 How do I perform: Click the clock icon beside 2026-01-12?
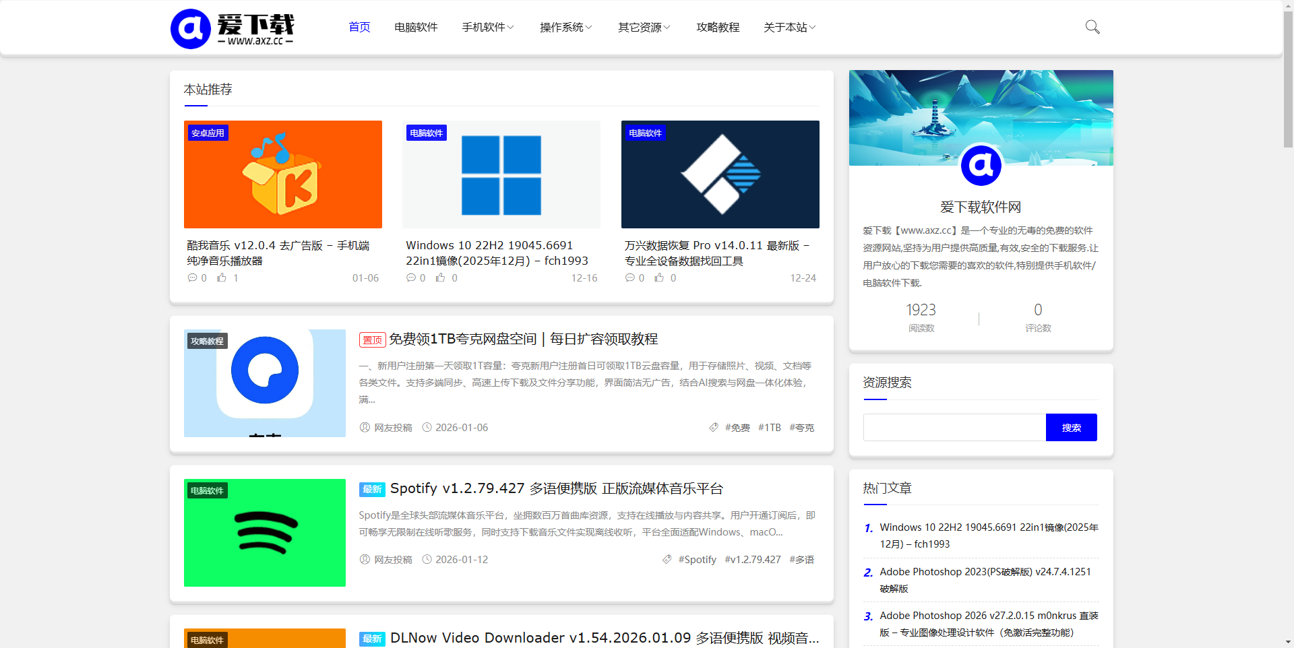427,559
